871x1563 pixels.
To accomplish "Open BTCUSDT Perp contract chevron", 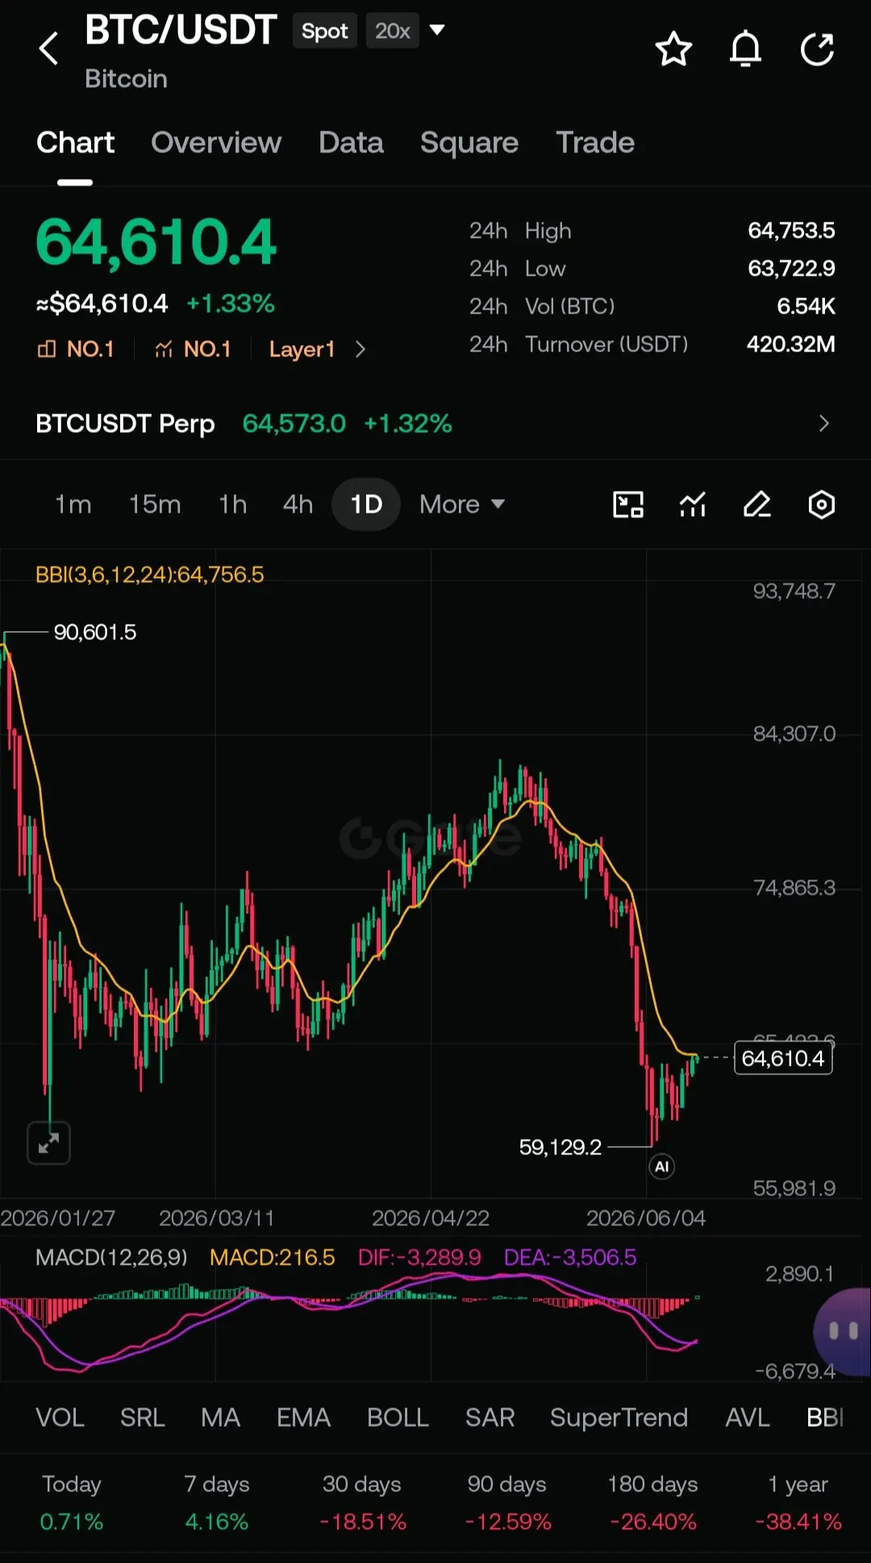I will tap(823, 424).
